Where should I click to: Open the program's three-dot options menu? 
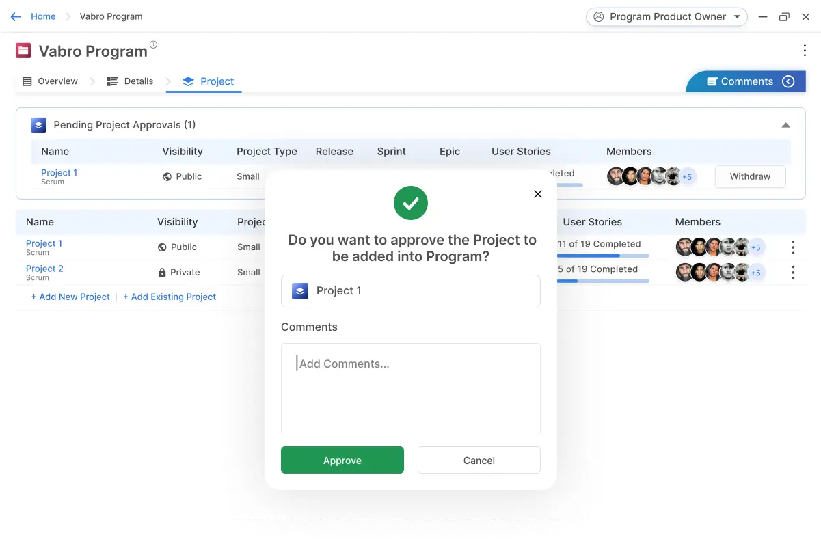[805, 51]
